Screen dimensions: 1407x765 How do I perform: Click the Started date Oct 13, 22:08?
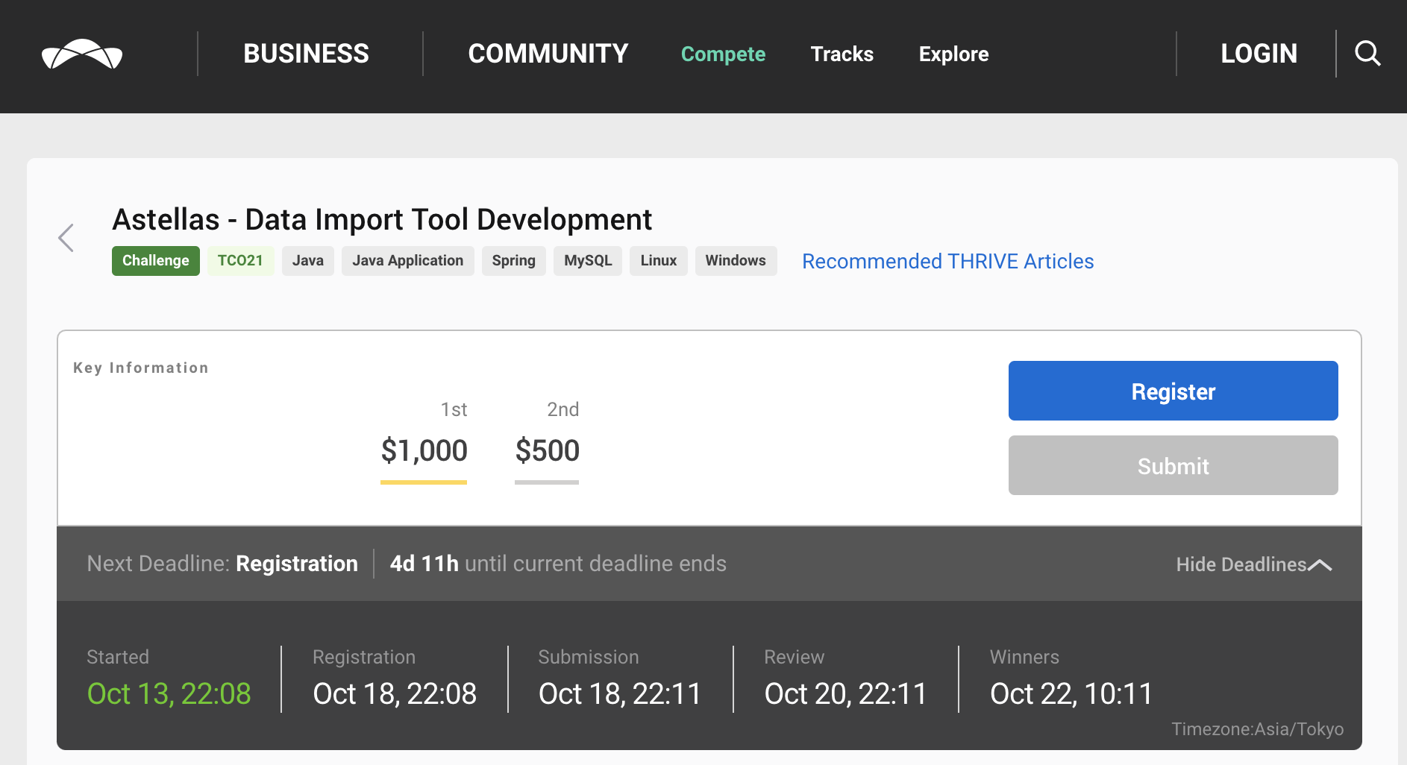[x=169, y=693]
